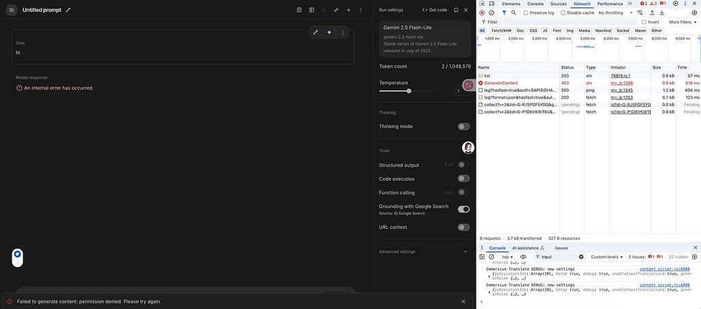The image size is (701, 309).
Task: Switch to the Sources tab
Action: (559, 3)
